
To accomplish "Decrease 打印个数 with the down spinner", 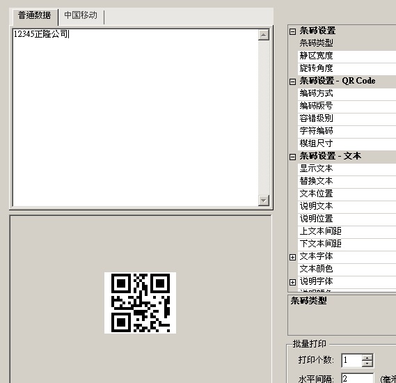I will click(367, 364).
